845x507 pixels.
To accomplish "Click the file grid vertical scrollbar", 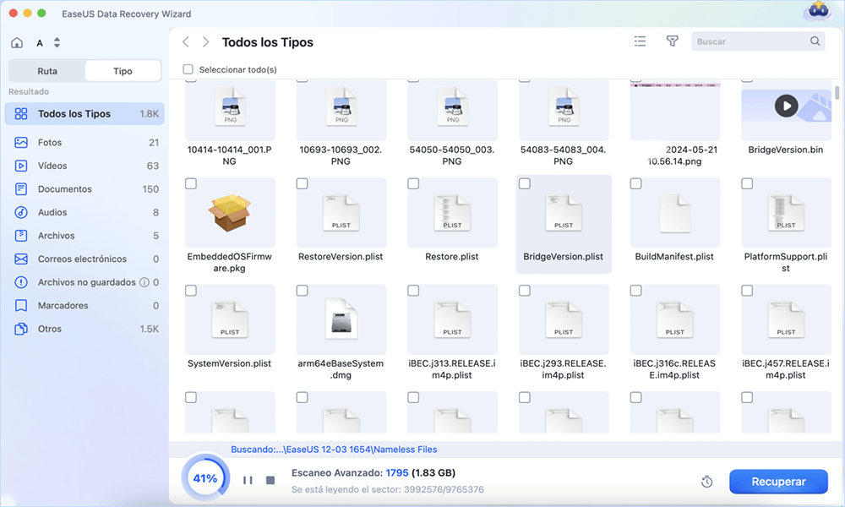I will coord(837,93).
